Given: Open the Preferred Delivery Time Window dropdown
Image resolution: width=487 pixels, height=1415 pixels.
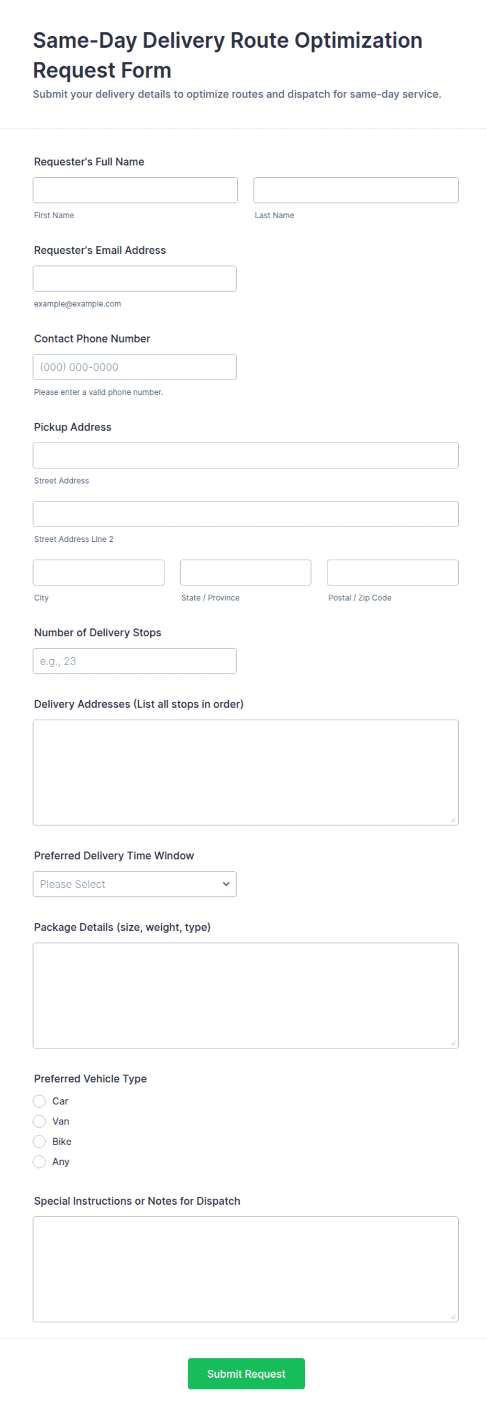Looking at the screenshot, I should (x=135, y=884).
